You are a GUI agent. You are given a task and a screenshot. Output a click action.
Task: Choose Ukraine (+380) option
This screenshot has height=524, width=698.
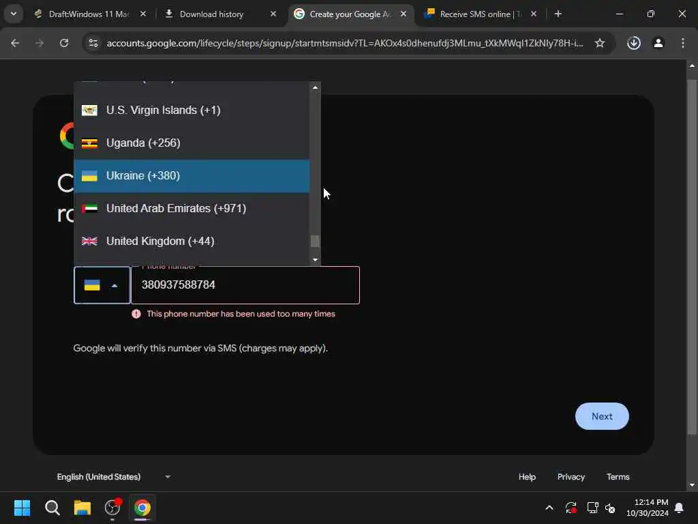tap(192, 176)
